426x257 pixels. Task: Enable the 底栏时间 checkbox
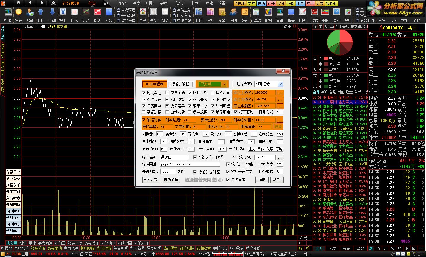pos(212,93)
